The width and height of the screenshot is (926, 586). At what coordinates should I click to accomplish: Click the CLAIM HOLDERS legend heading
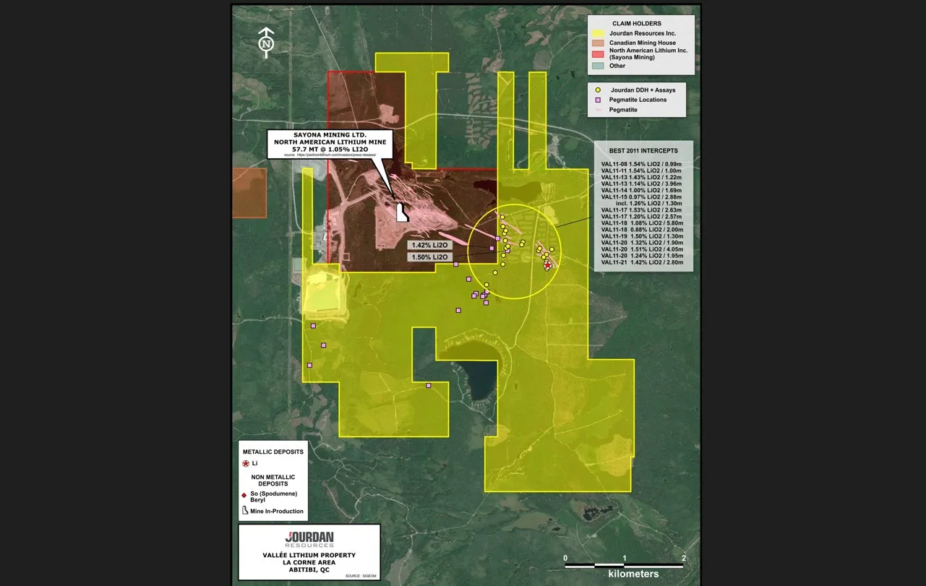[637, 24]
